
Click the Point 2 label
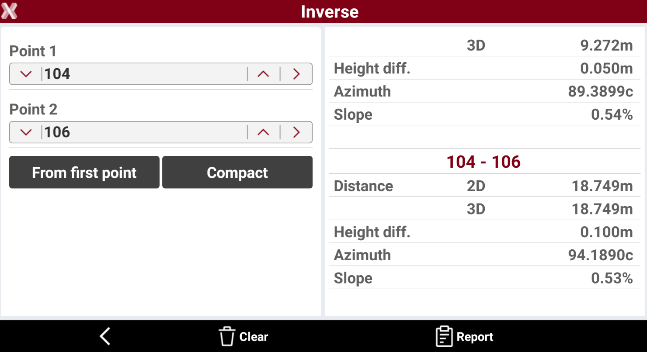[x=33, y=109]
